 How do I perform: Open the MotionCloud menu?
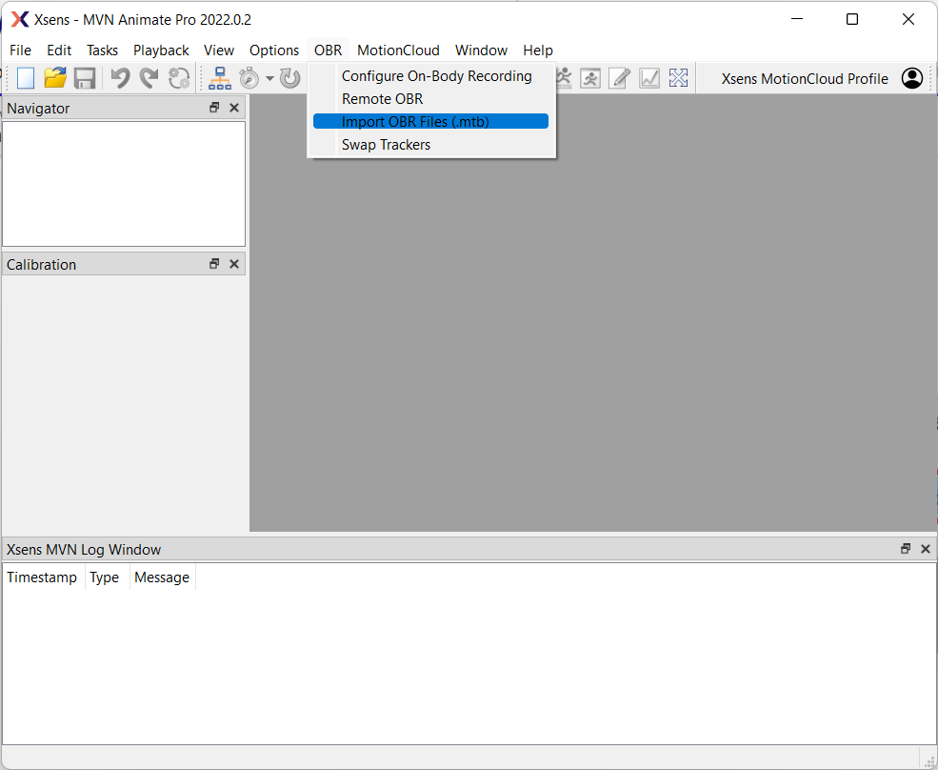pyautogui.click(x=398, y=51)
